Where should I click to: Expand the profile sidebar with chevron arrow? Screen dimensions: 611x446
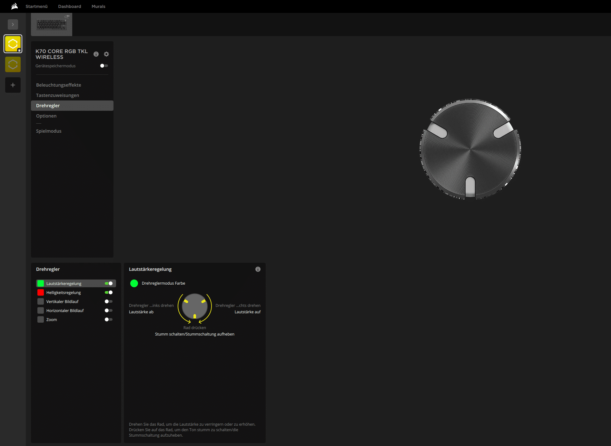[x=13, y=24]
